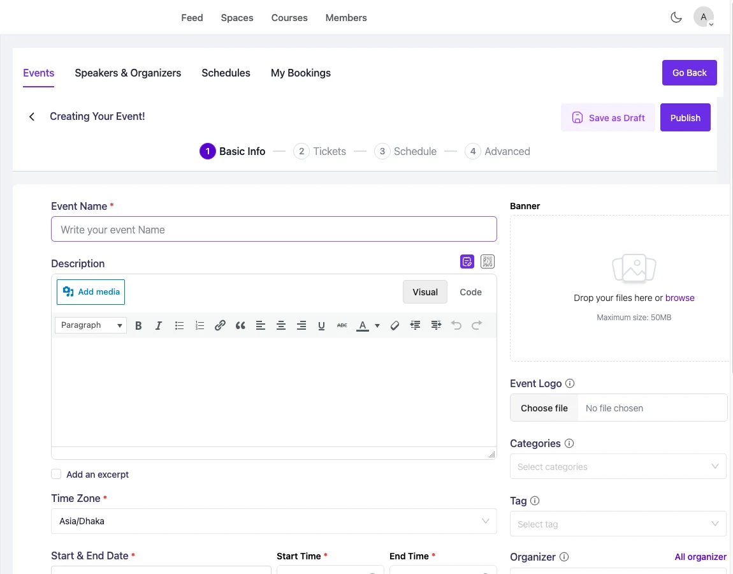Clear formatting with eraser icon

point(395,326)
